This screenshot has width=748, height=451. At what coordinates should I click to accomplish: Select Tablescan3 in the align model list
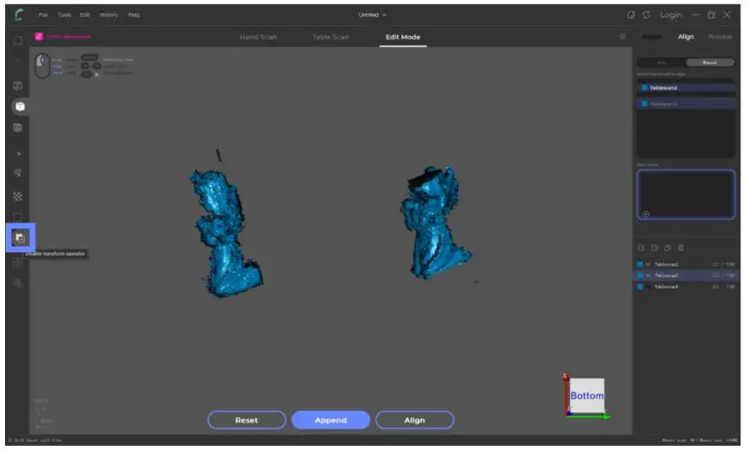pyautogui.click(x=686, y=104)
